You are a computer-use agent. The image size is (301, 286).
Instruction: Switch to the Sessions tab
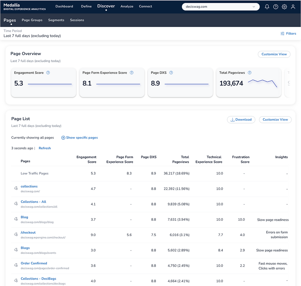click(x=77, y=20)
